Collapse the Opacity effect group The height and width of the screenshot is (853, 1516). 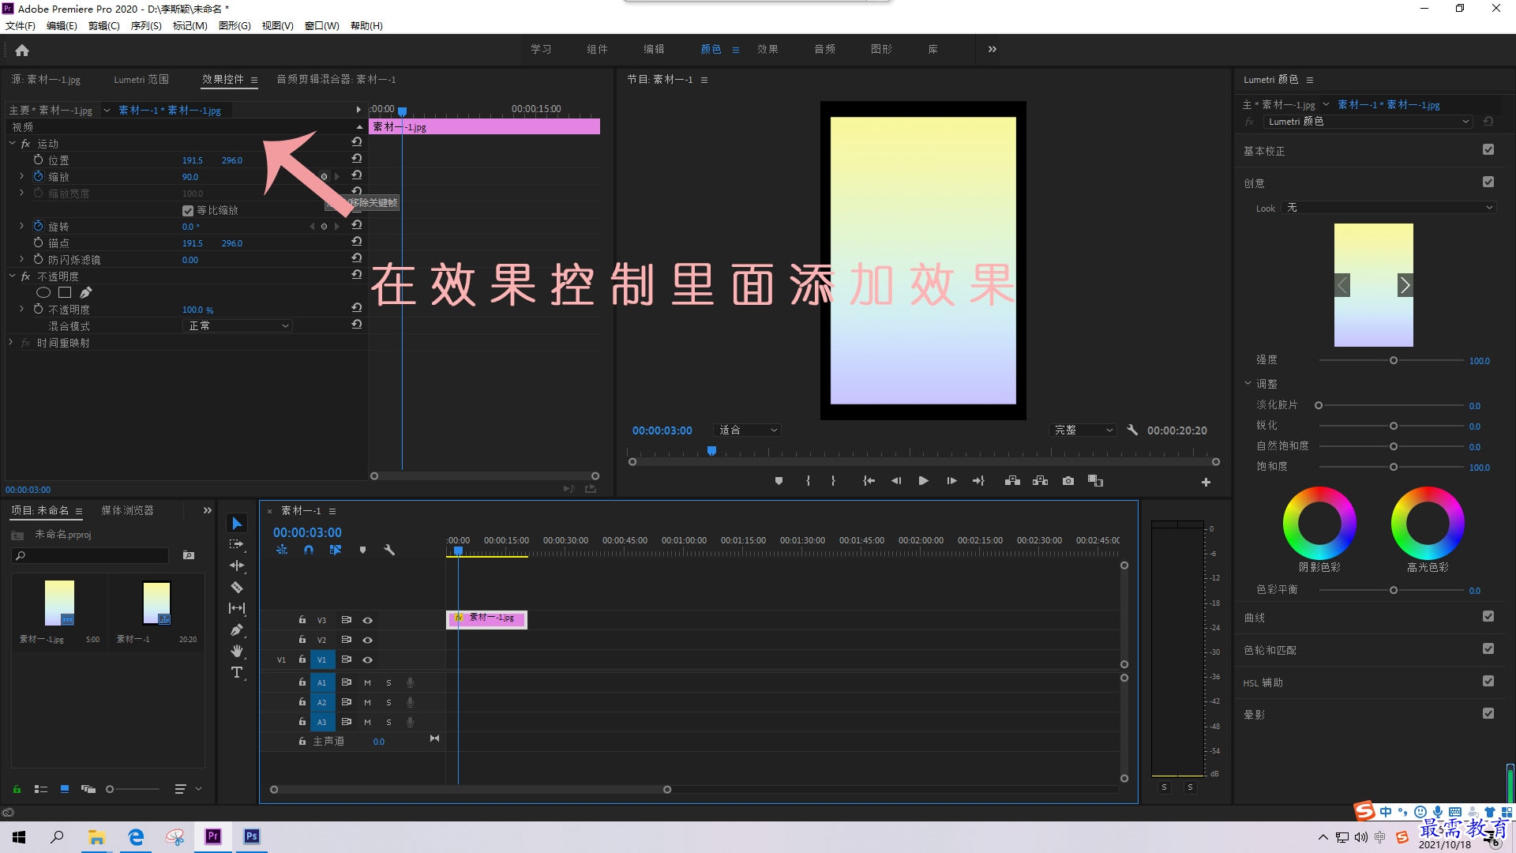click(12, 276)
